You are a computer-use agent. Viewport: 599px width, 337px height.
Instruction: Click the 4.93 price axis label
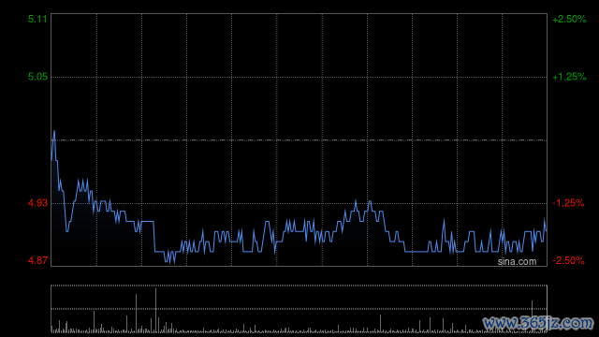[x=37, y=203]
